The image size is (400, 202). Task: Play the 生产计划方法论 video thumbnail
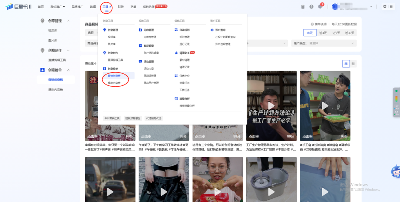[271, 106]
